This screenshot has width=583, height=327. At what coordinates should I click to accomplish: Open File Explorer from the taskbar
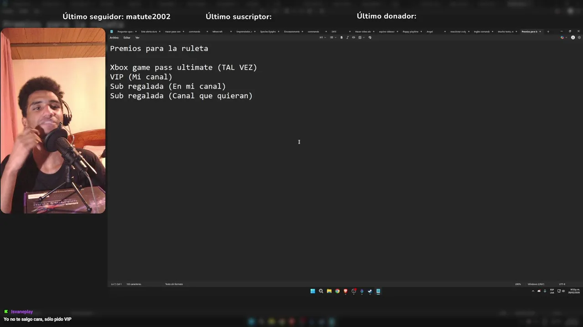pos(329,291)
